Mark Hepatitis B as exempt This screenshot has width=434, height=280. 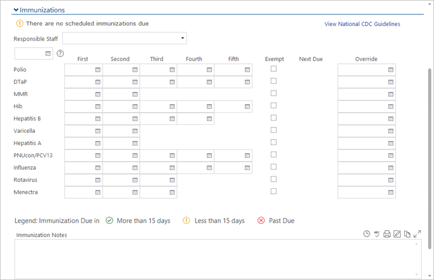[x=274, y=118]
